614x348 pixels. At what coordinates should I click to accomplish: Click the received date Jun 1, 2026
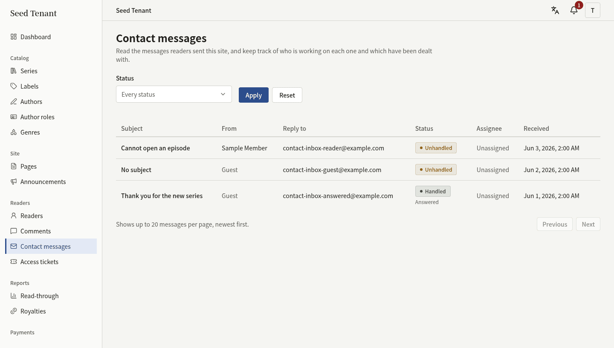pyautogui.click(x=551, y=196)
